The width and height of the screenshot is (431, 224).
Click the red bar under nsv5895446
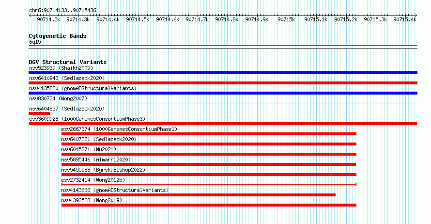tap(209, 164)
